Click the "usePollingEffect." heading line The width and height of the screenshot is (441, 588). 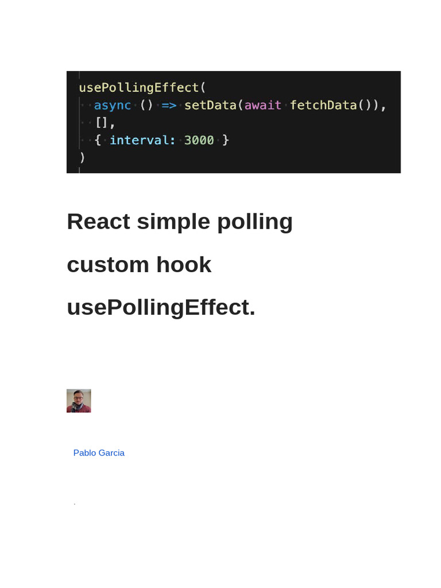(x=161, y=307)
